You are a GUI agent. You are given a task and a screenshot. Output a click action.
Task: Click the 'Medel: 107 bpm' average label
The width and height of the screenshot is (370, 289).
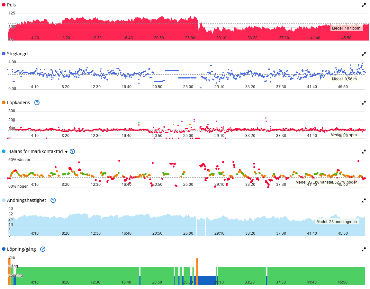coord(346,28)
